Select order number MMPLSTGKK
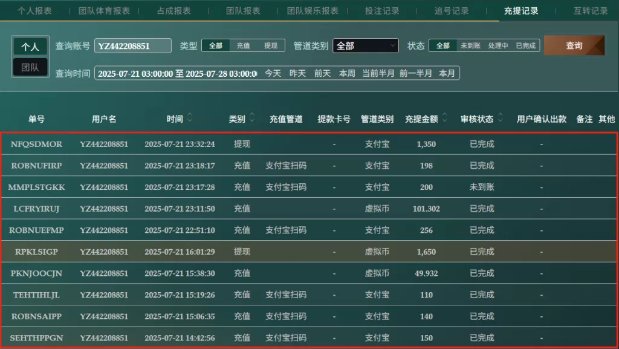This screenshot has width=619, height=349. (x=36, y=187)
